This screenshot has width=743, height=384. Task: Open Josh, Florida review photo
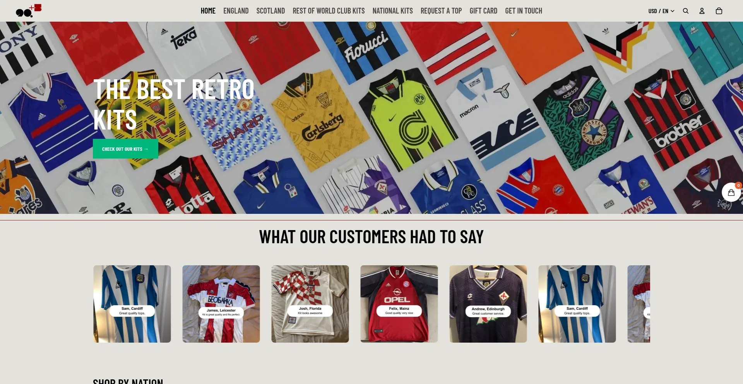point(310,304)
